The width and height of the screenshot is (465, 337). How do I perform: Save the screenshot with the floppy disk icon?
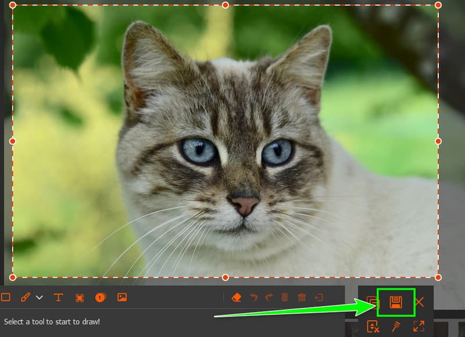tap(396, 302)
